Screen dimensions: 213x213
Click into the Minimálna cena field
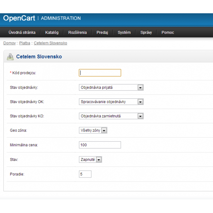(x=100, y=145)
